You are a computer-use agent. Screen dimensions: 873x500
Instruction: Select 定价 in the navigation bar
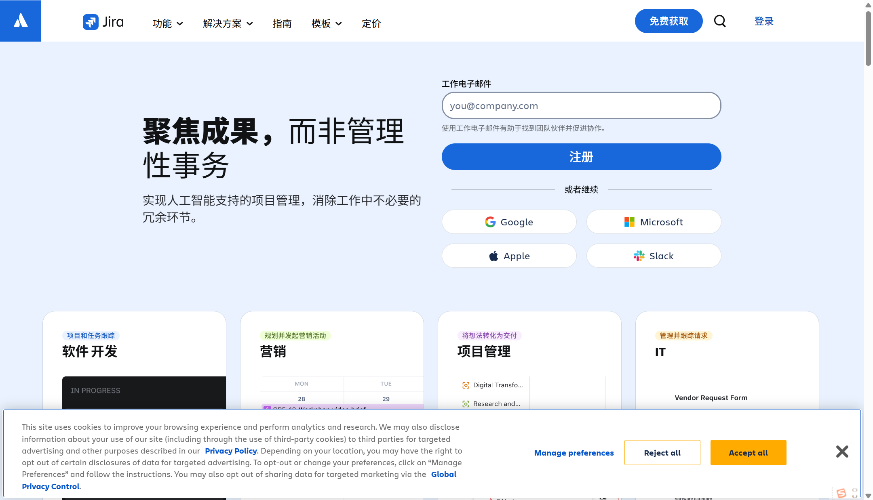pos(371,23)
